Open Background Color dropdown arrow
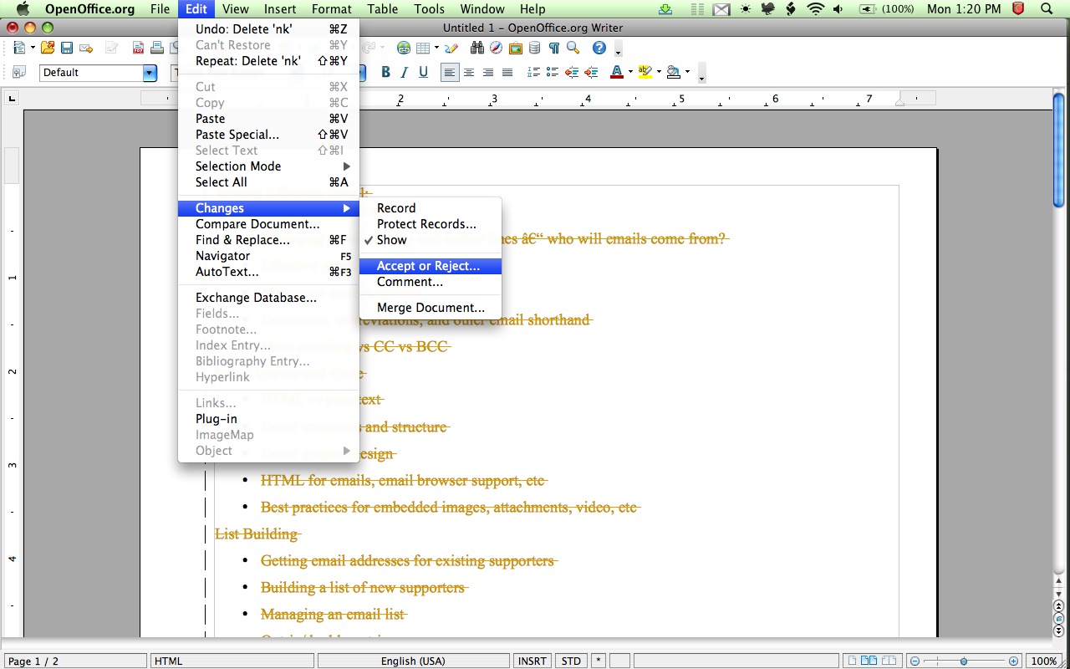1070x669 pixels. tap(687, 73)
